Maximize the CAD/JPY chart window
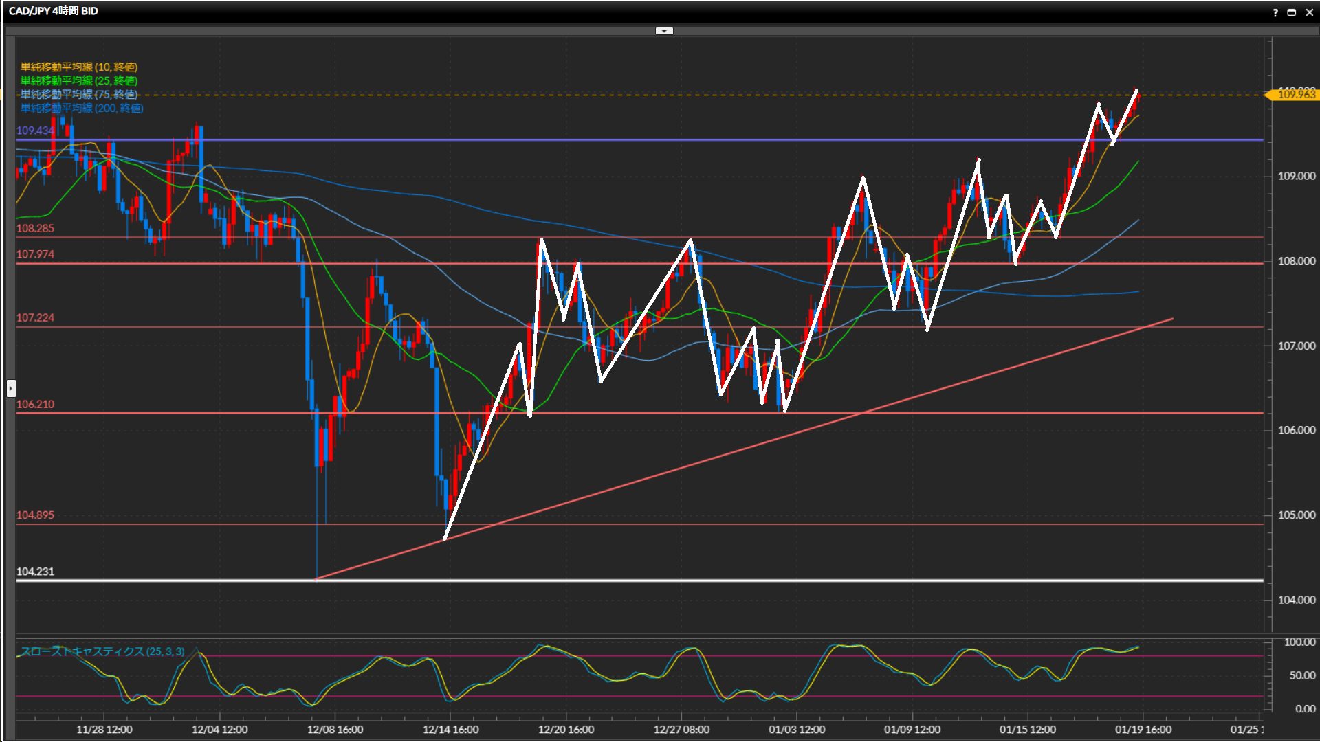The image size is (1320, 742). tap(1292, 12)
